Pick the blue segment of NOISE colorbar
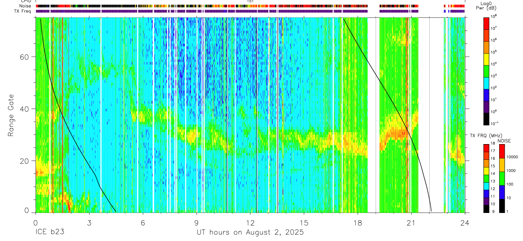Screen dimensions: 523x241 502,192
